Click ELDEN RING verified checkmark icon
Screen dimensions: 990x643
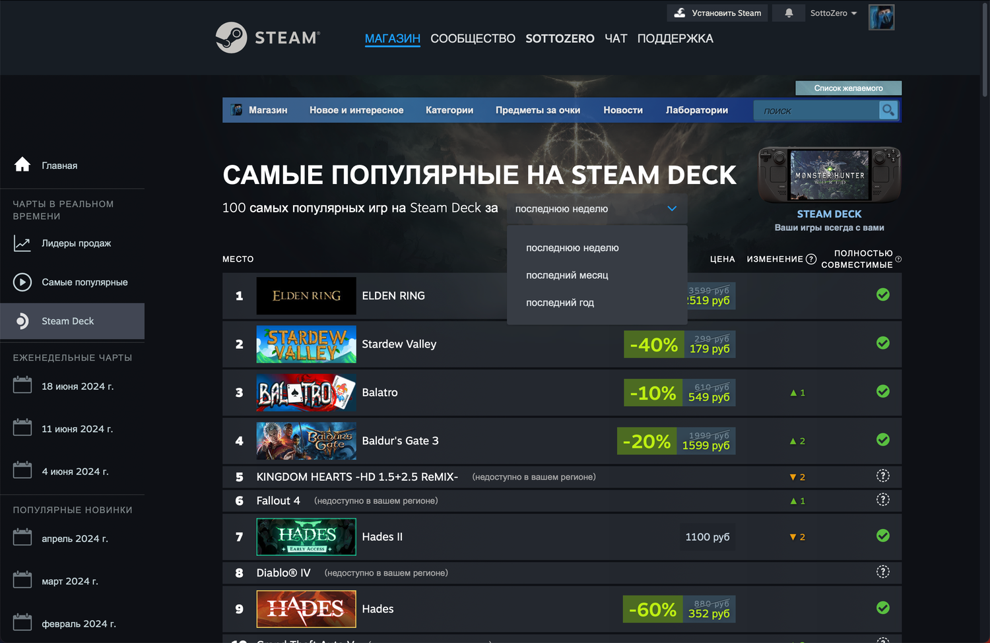[x=883, y=295]
